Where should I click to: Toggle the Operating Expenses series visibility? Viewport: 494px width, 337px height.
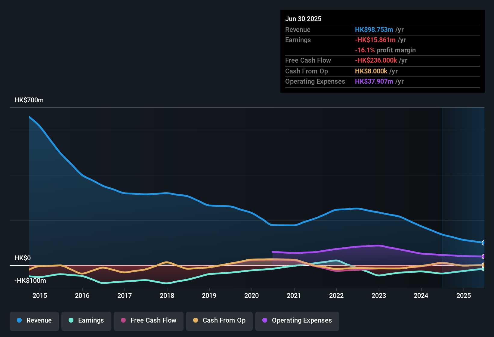297,320
